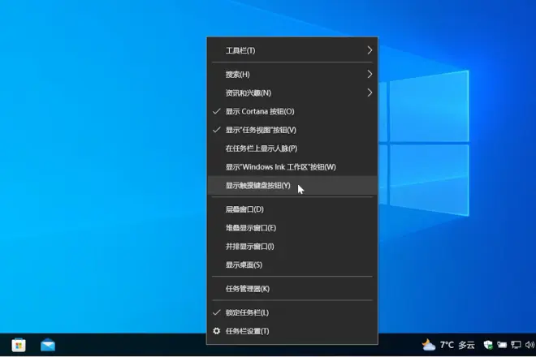
Task: Uncheck 显示 Cortana 按钮(O)
Action: 292,111
